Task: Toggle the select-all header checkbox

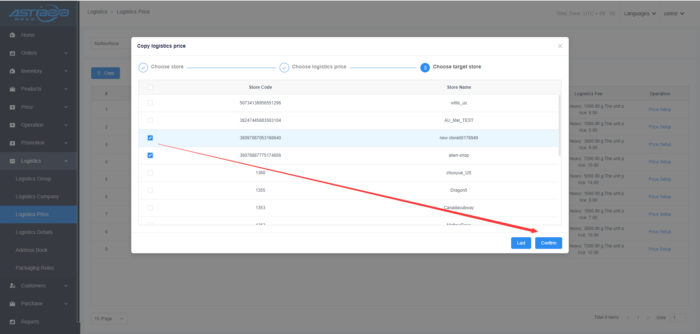Action: (150, 87)
